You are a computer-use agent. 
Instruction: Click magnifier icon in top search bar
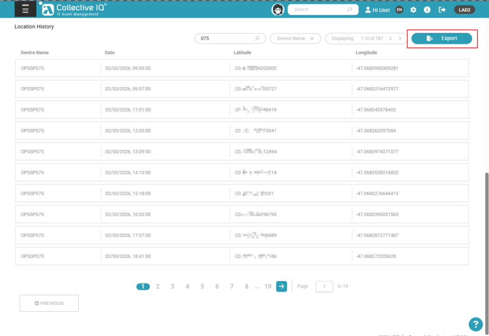(350, 10)
